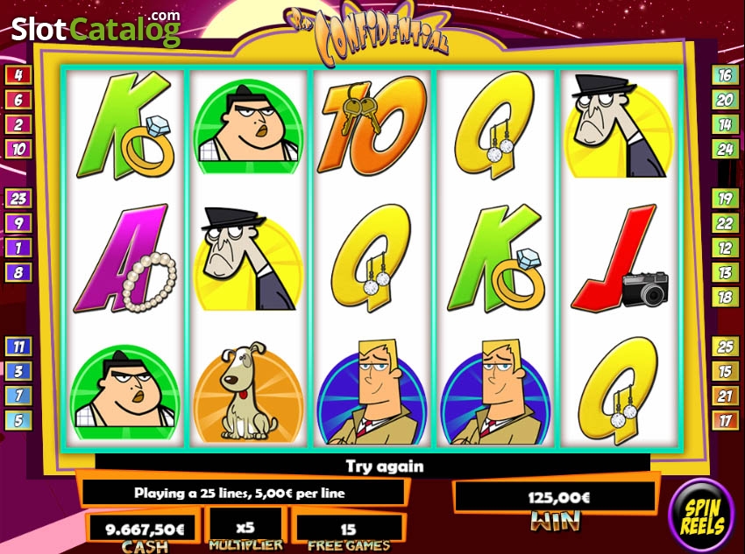
Task: Click the camera J symbol on reel five
Action: point(620,258)
